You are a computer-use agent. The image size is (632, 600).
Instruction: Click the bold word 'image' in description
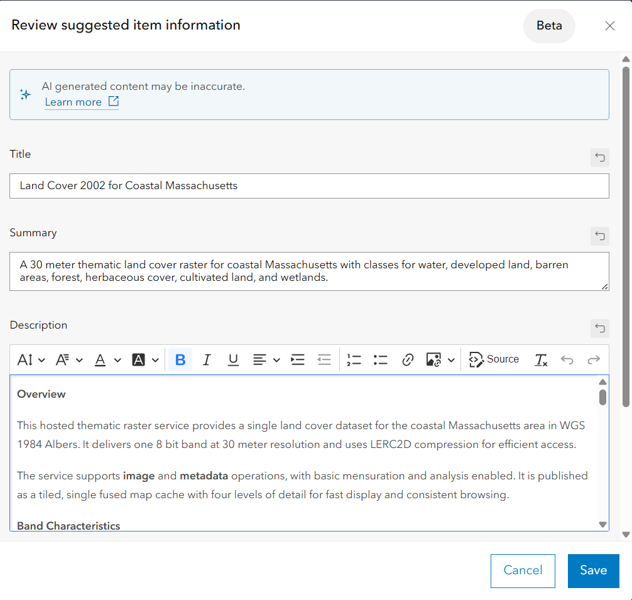coord(139,476)
